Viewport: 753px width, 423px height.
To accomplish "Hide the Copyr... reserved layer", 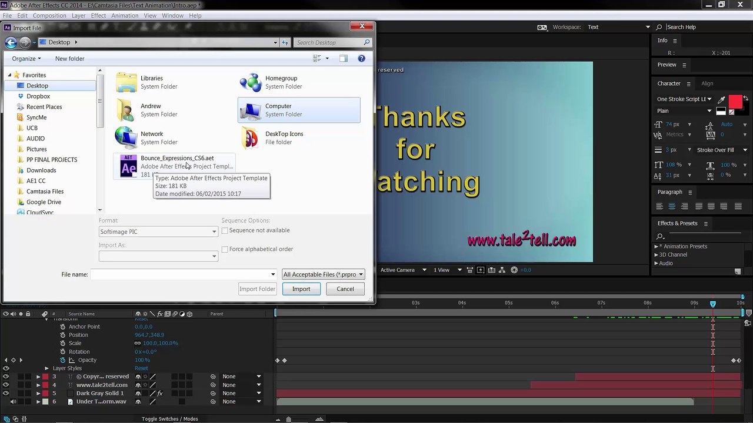I will [x=6, y=377].
